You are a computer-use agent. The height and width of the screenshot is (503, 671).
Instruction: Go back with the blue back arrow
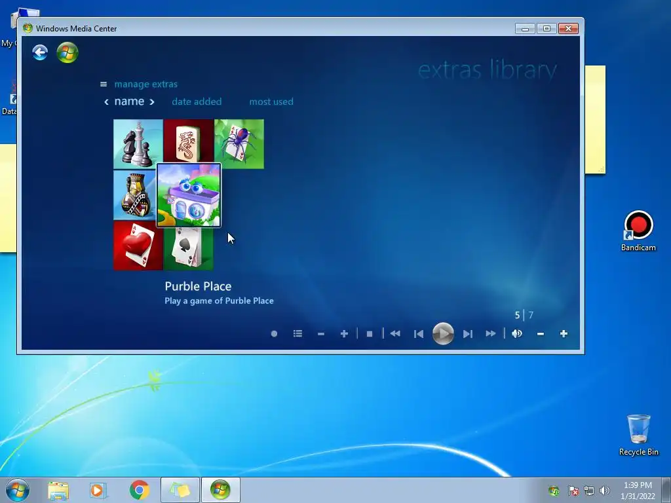(x=40, y=52)
